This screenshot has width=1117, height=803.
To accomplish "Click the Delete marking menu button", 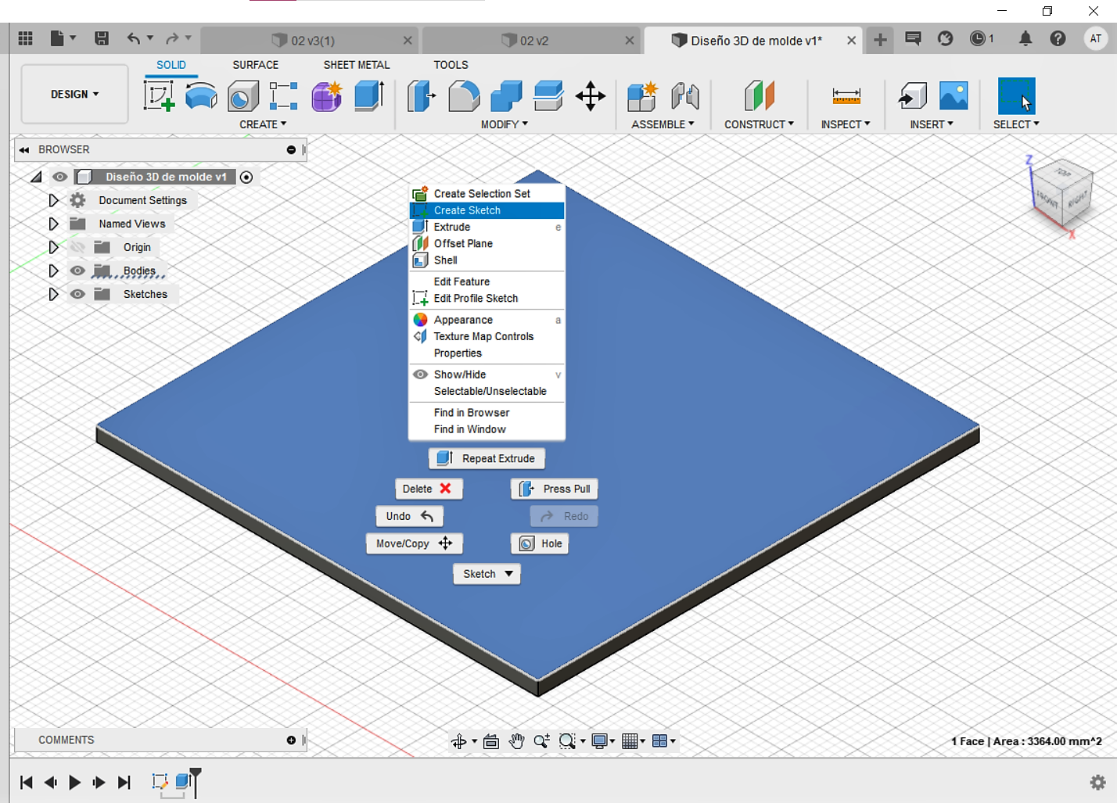I will 429,489.
